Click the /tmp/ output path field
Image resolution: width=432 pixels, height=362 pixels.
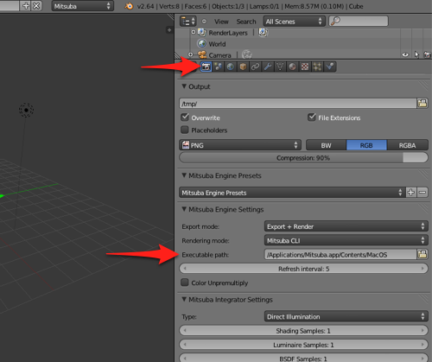click(x=298, y=104)
